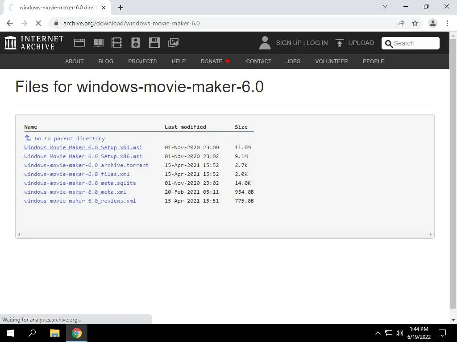The image size is (457, 342).
Task: Click the user avatar icon
Action: 265,43
